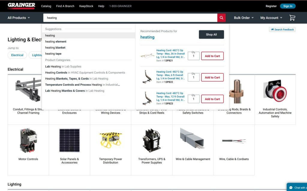The height and width of the screenshot is (191, 307).
Task: Open Temperature Controls and Process Heating category
Action: coord(82,85)
